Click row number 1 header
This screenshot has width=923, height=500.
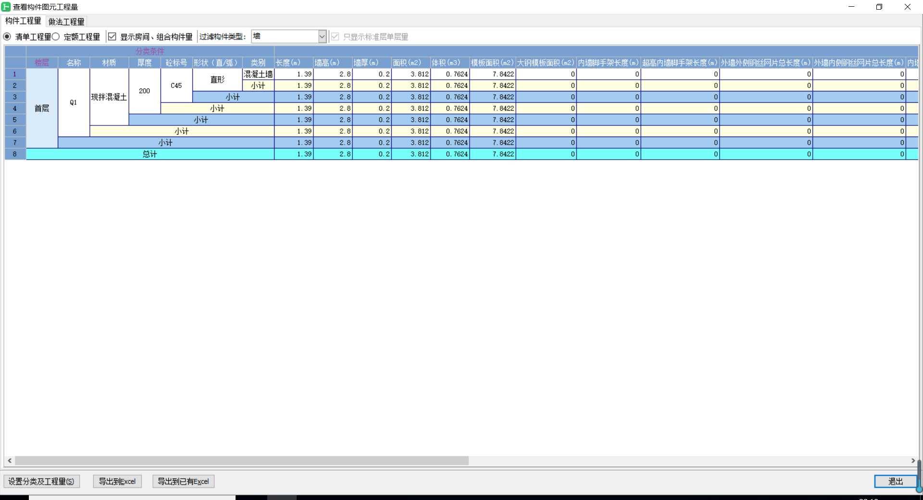[x=15, y=74]
